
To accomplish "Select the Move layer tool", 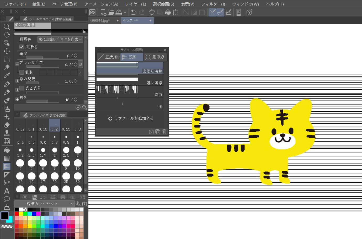I will click(7, 51).
